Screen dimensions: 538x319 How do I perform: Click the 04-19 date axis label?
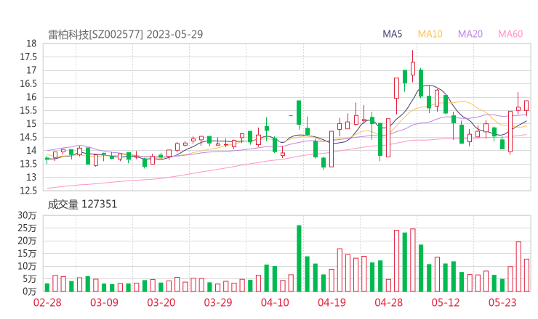(332, 302)
